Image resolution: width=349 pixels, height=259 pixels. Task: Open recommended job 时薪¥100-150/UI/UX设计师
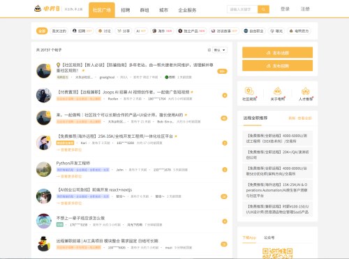pyautogui.click(x=277, y=210)
